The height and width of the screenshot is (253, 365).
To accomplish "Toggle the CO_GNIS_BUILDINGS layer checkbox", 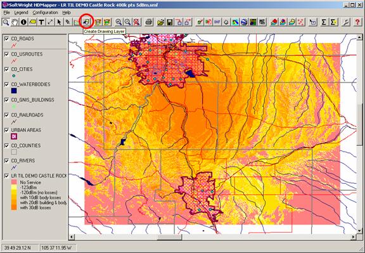I will pos(7,100).
